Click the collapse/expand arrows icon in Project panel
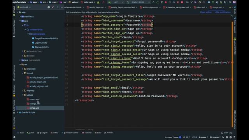Screen dimensions: 249x140 coord(53,7)
